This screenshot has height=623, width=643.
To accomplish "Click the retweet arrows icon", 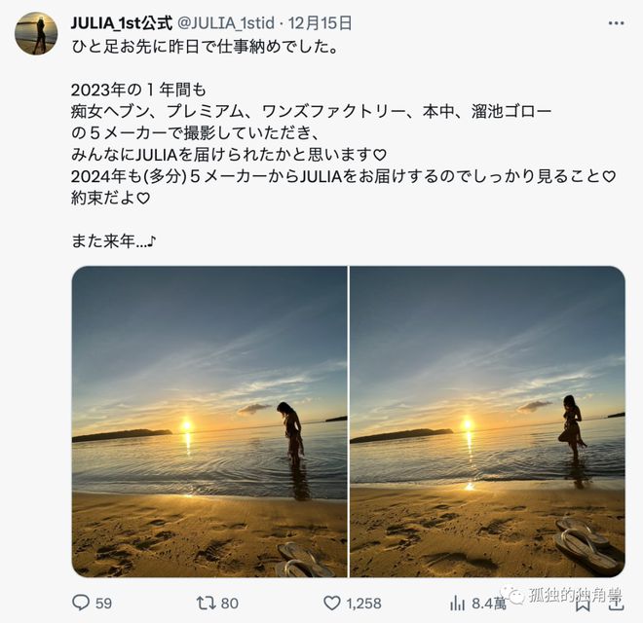I will [x=206, y=603].
